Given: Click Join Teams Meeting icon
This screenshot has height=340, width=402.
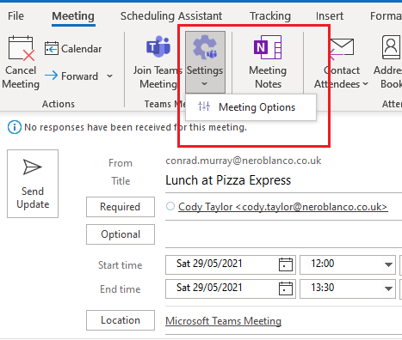Looking at the screenshot, I should click(x=158, y=46).
